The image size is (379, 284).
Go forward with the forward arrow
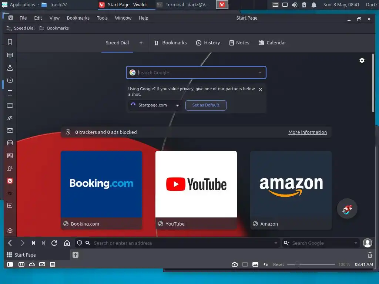(x=23, y=243)
